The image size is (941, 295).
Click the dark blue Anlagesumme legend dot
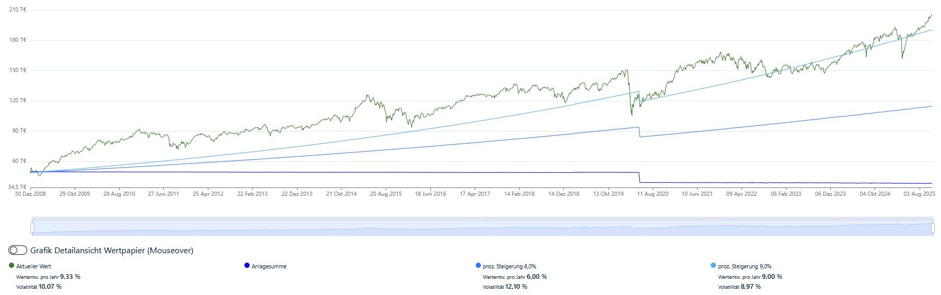[x=247, y=266]
